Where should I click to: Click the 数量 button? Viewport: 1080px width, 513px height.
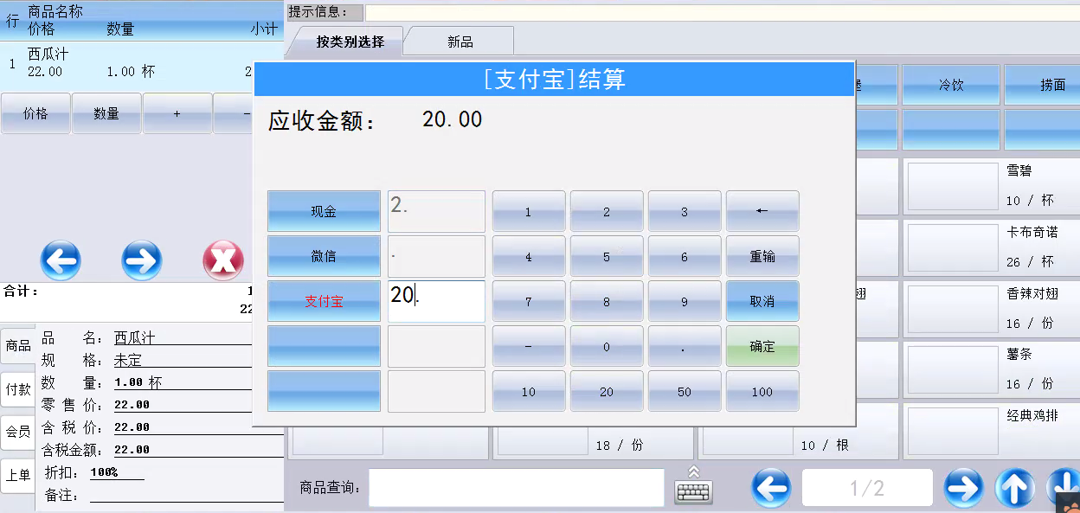click(x=106, y=113)
